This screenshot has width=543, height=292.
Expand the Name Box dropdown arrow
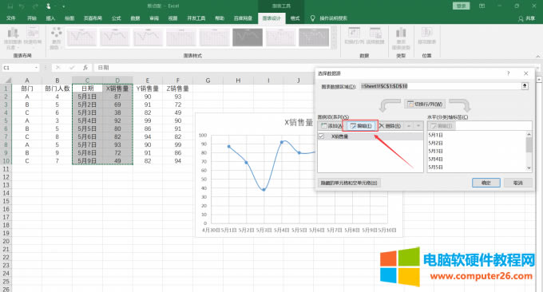pyautogui.click(x=36, y=68)
